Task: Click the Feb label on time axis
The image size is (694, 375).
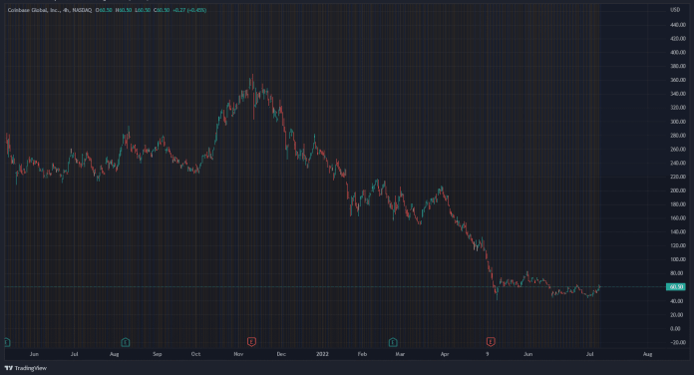Action: (362, 354)
